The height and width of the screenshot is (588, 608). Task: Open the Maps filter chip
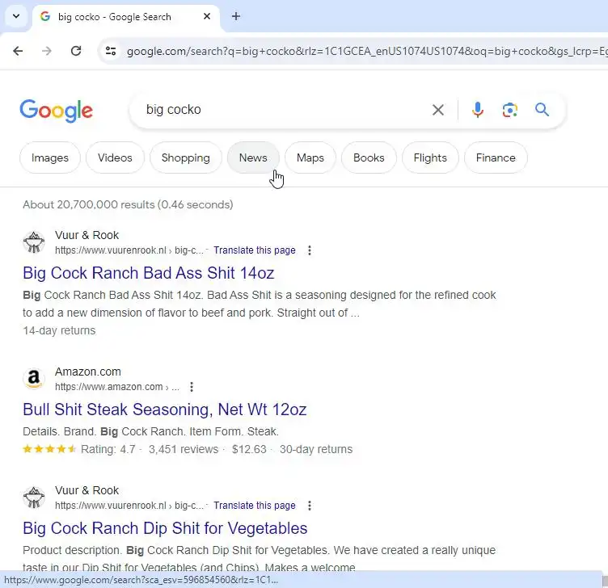coord(310,157)
